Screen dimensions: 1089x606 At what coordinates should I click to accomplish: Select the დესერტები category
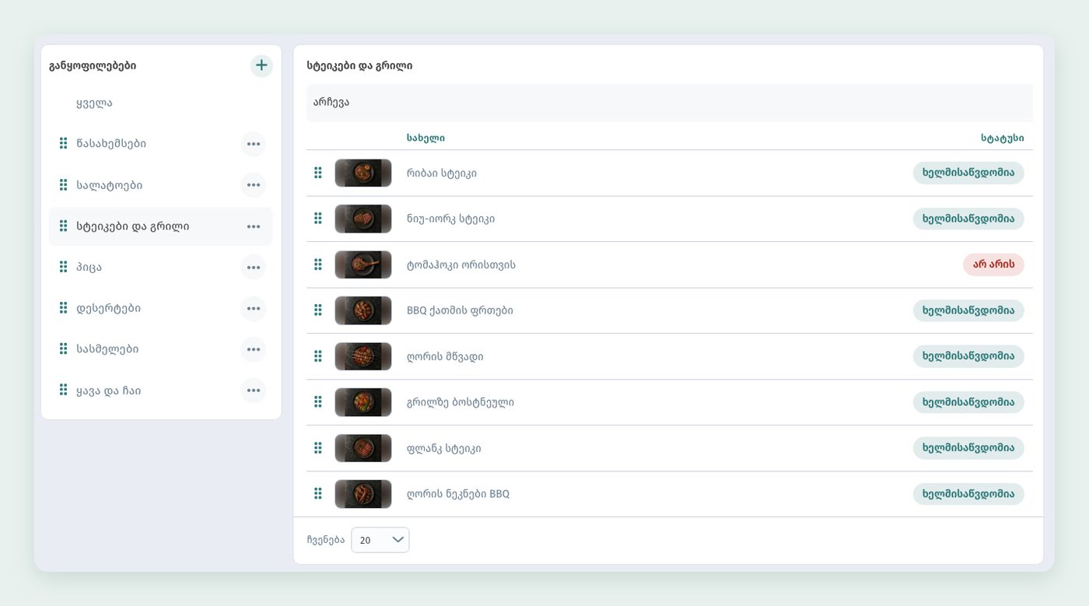[109, 309]
